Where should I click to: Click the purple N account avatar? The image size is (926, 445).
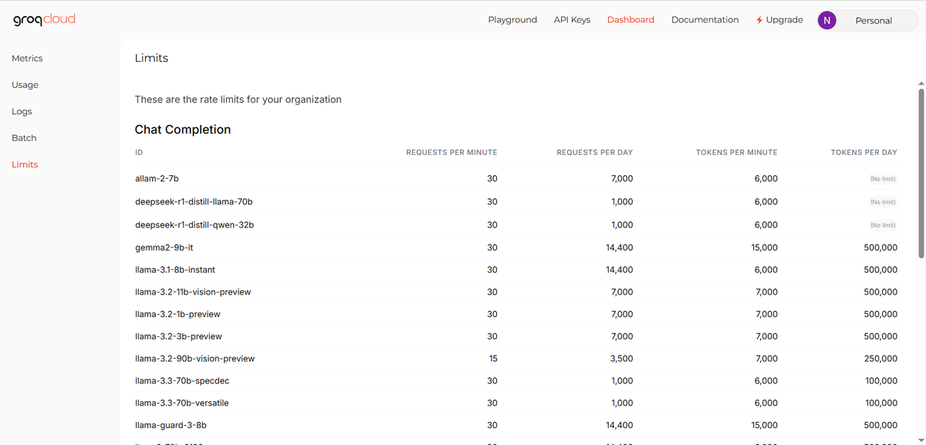tap(826, 21)
